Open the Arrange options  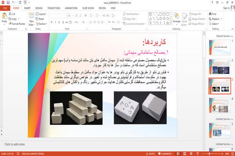[177, 18]
